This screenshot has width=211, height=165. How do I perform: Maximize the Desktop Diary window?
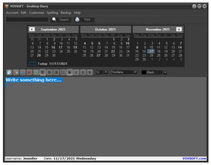click(199, 6)
